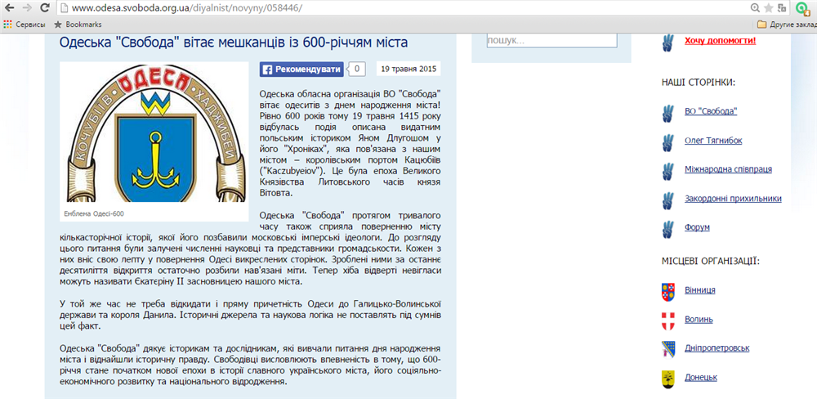Click the Волинь coat of arms icon
The width and height of the screenshot is (817, 399).
tap(667, 321)
